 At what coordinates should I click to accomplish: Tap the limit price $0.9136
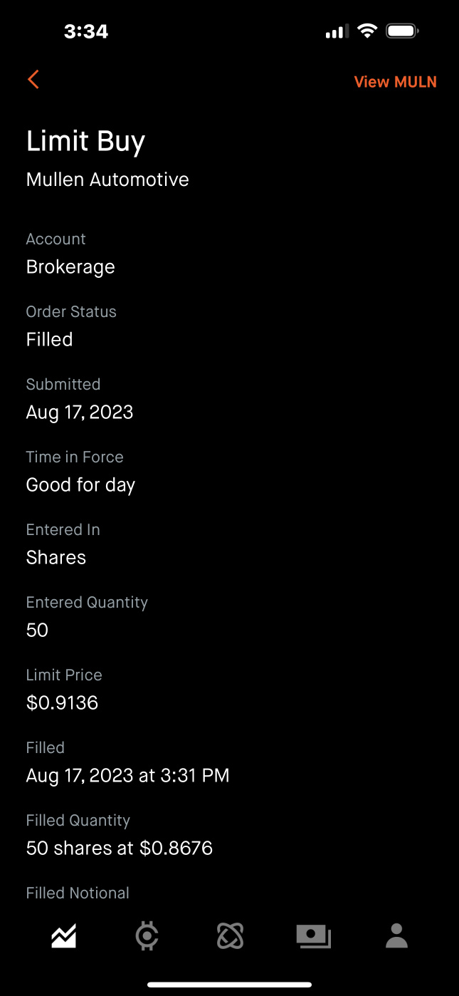pyautogui.click(x=62, y=703)
